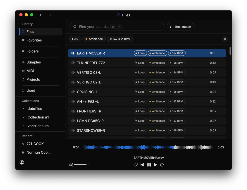Toggle Loop tag on EARTHMOVER-R row
Screen dimensions: 247x190
click(x=140, y=53)
